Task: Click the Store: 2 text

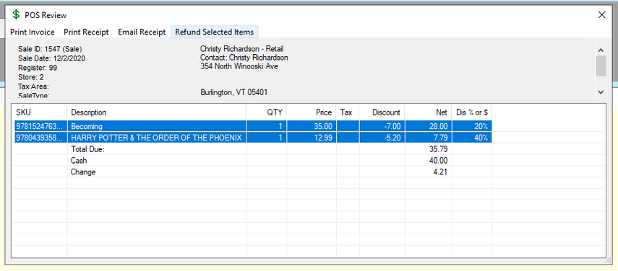Action: coord(31,77)
